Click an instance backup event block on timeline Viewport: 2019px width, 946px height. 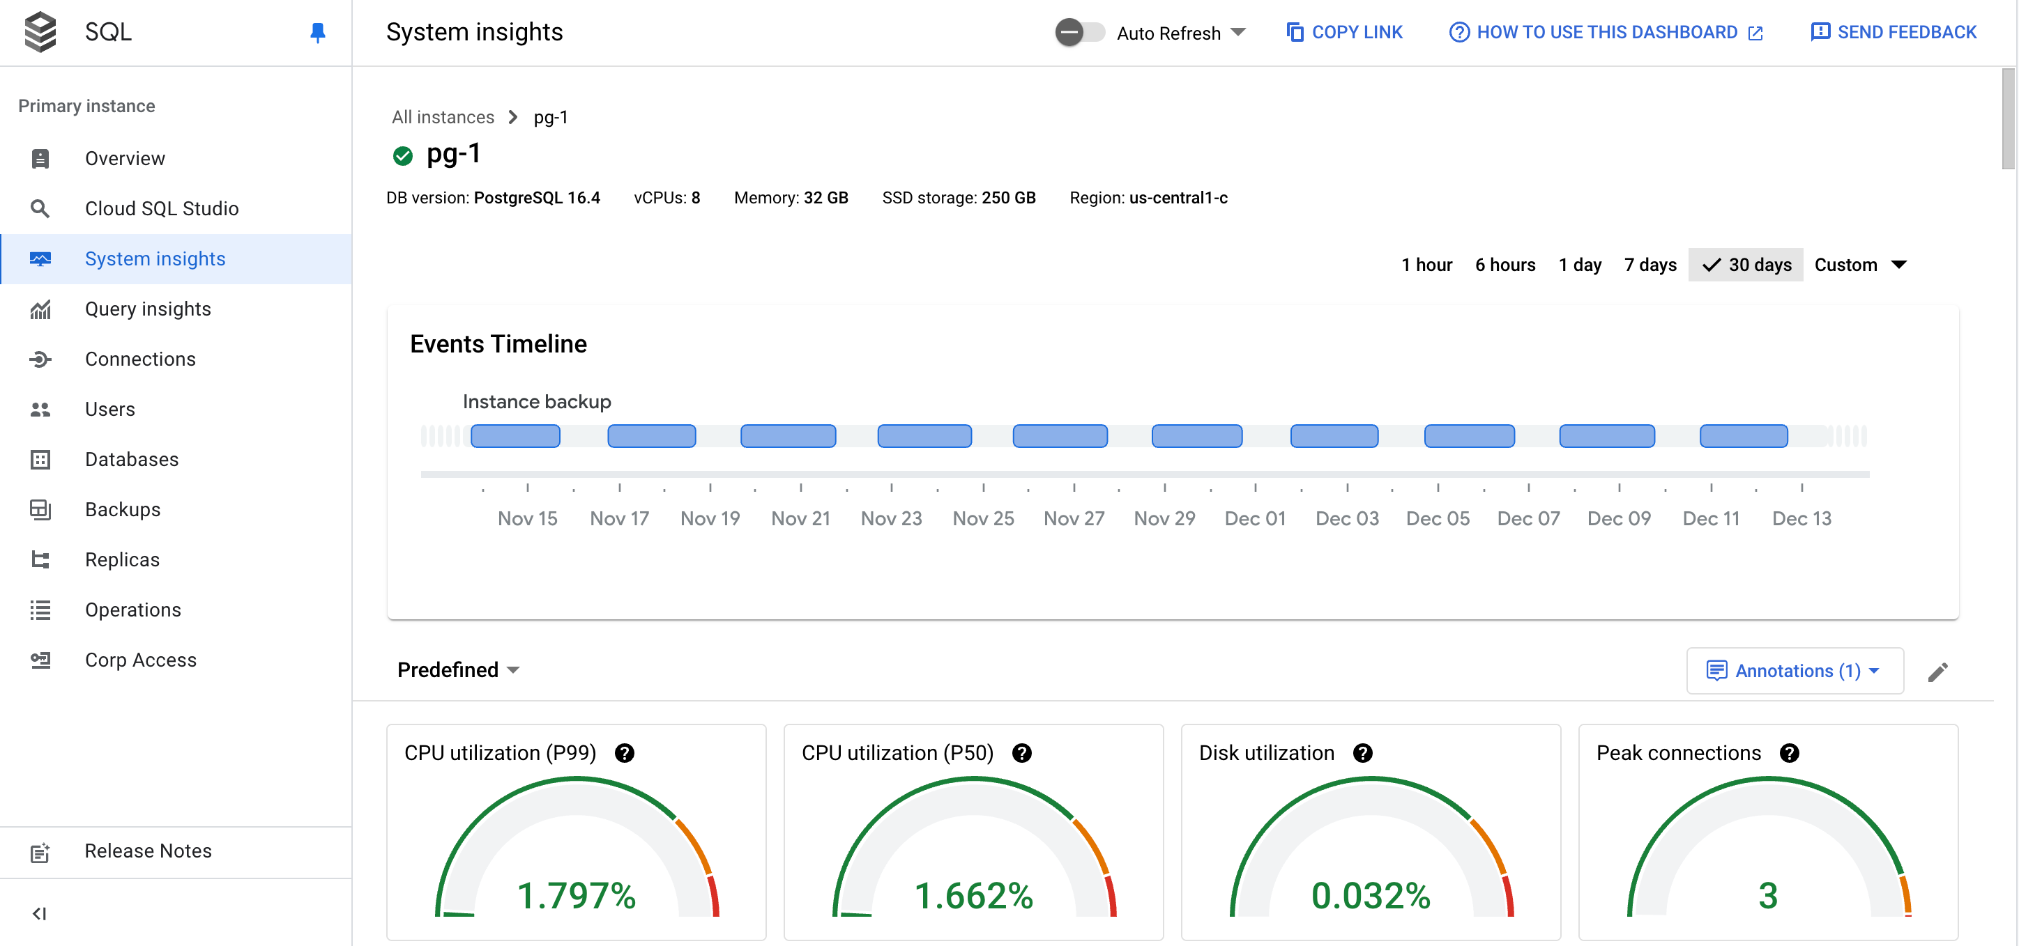tap(514, 435)
